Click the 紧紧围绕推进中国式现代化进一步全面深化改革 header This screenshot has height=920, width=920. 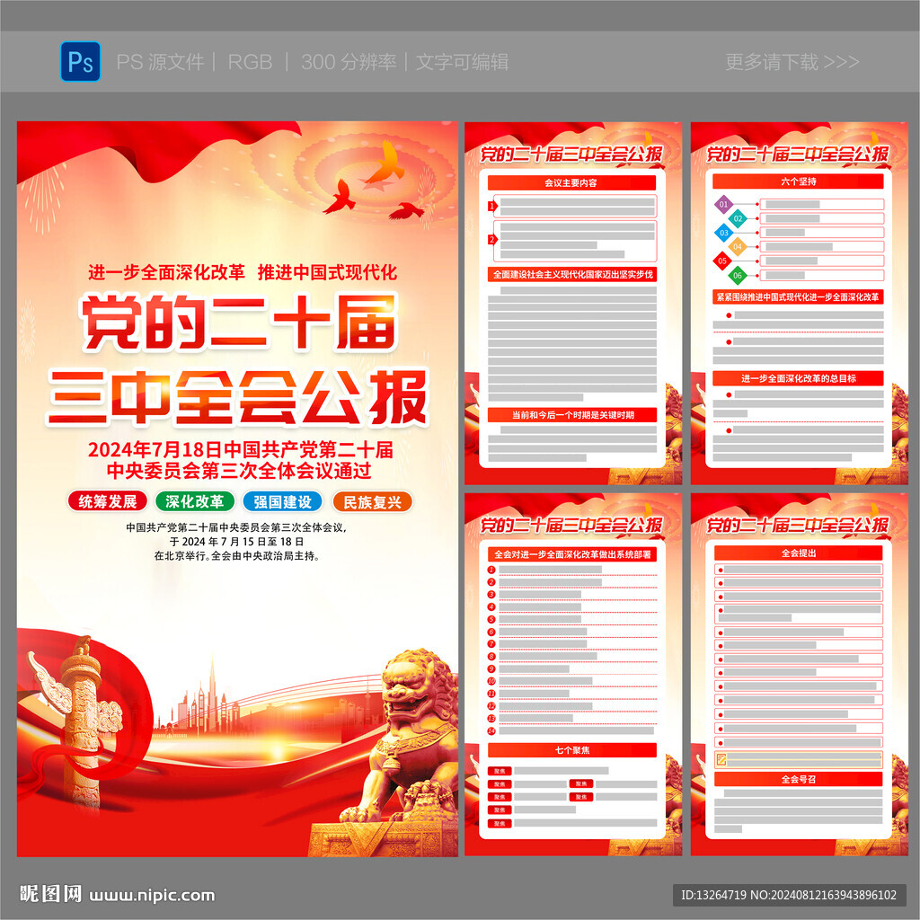(x=798, y=296)
